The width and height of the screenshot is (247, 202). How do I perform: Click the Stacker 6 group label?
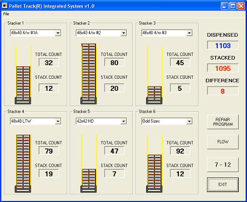[147, 111]
